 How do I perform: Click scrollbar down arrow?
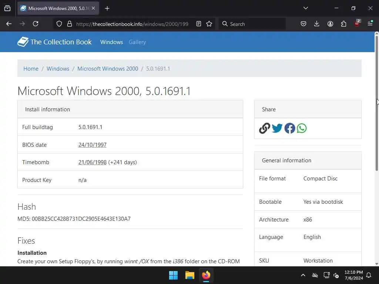point(376,264)
